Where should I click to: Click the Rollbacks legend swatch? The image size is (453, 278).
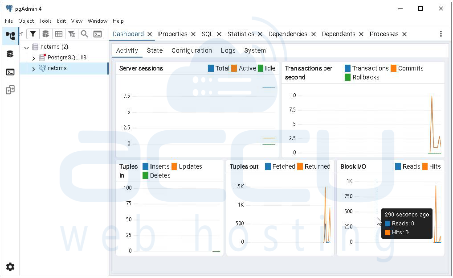click(347, 77)
